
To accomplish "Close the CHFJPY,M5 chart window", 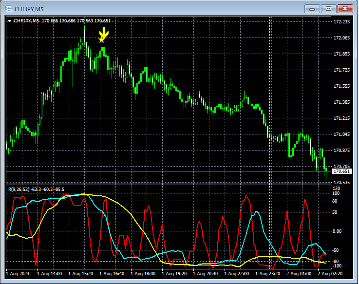I will (345, 9).
